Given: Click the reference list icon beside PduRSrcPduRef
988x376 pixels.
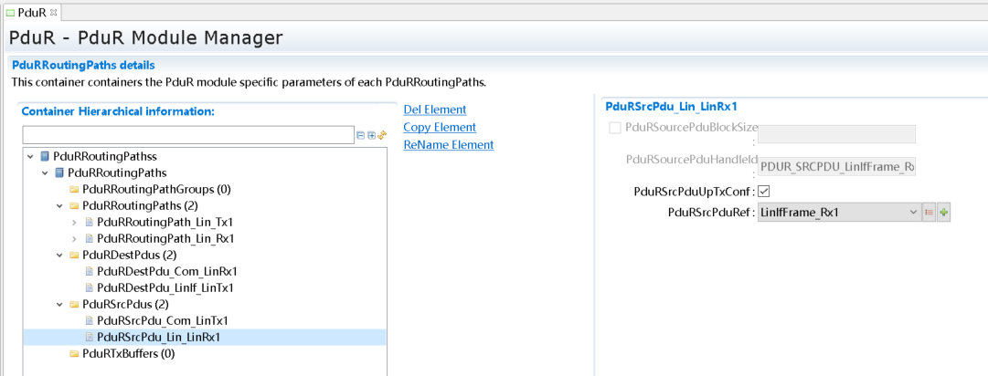Looking at the screenshot, I should (929, 213).
